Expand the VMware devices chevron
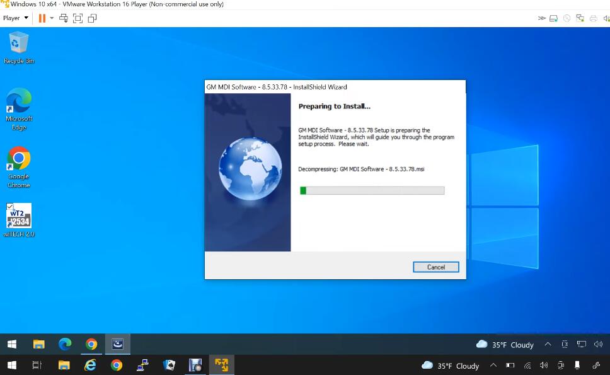This screenshot has width=610, height=375. 541,18
